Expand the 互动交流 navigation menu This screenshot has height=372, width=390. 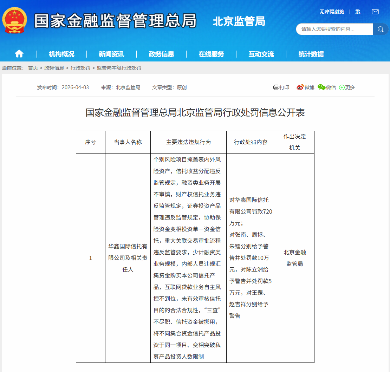(x=261, y=54)
